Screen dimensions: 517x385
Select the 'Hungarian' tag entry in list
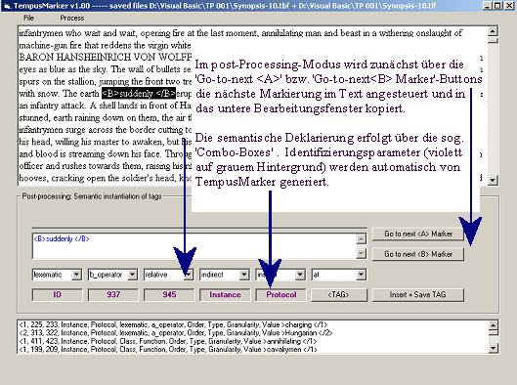[176, 333]
